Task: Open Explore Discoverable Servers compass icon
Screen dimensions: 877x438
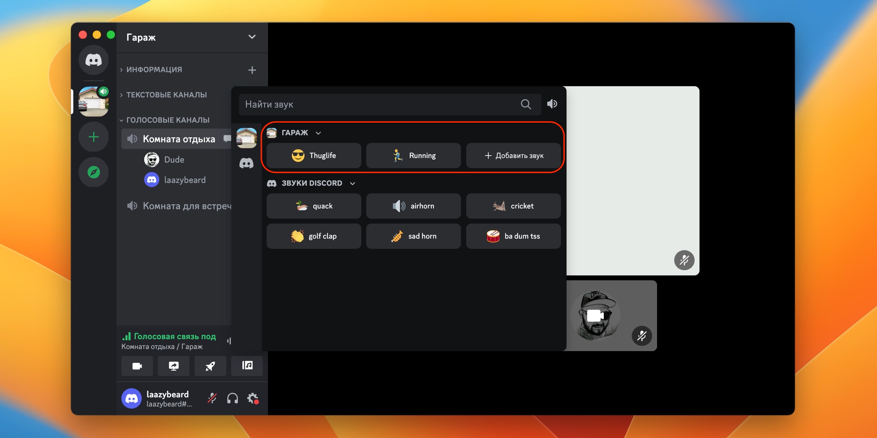Action: (x=93, y=172)
